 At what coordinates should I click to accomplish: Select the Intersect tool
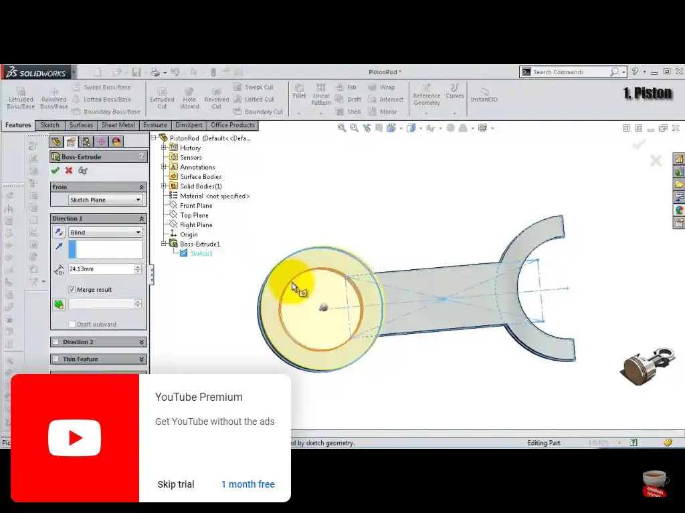tap(386, 100)
